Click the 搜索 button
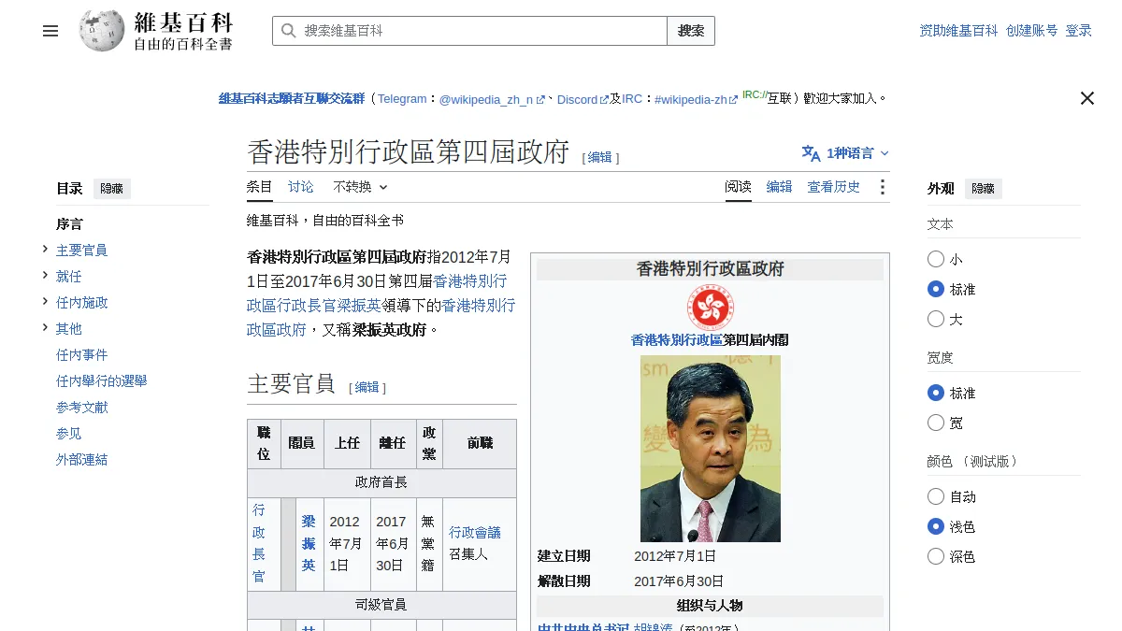The width and height of the screenshot is (1122, 631). pyautogui.click(x=691, y=31)
